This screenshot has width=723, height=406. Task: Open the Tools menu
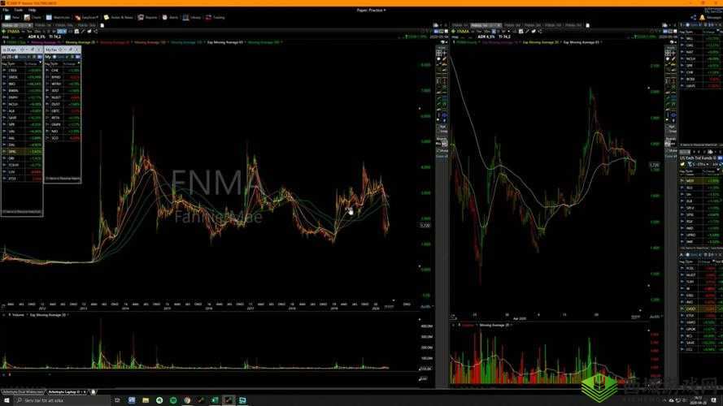coord(18,10)
